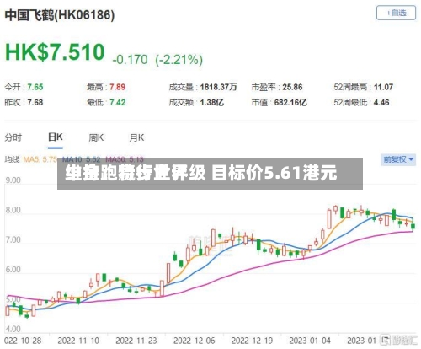Add stock via +自选 button
Viewport: 421px width, 349px height.
(396, 13)
